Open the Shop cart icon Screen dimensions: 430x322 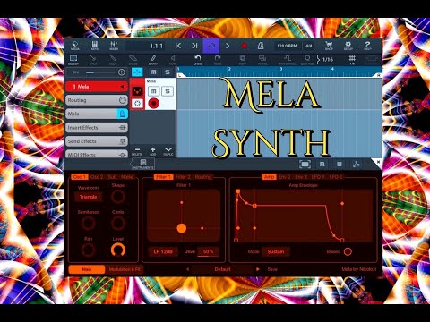pos(329,46)
